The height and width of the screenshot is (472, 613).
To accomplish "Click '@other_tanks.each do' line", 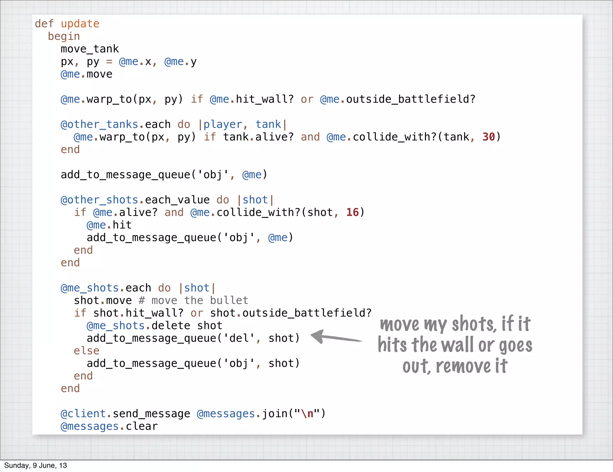I will click(174, 124).
